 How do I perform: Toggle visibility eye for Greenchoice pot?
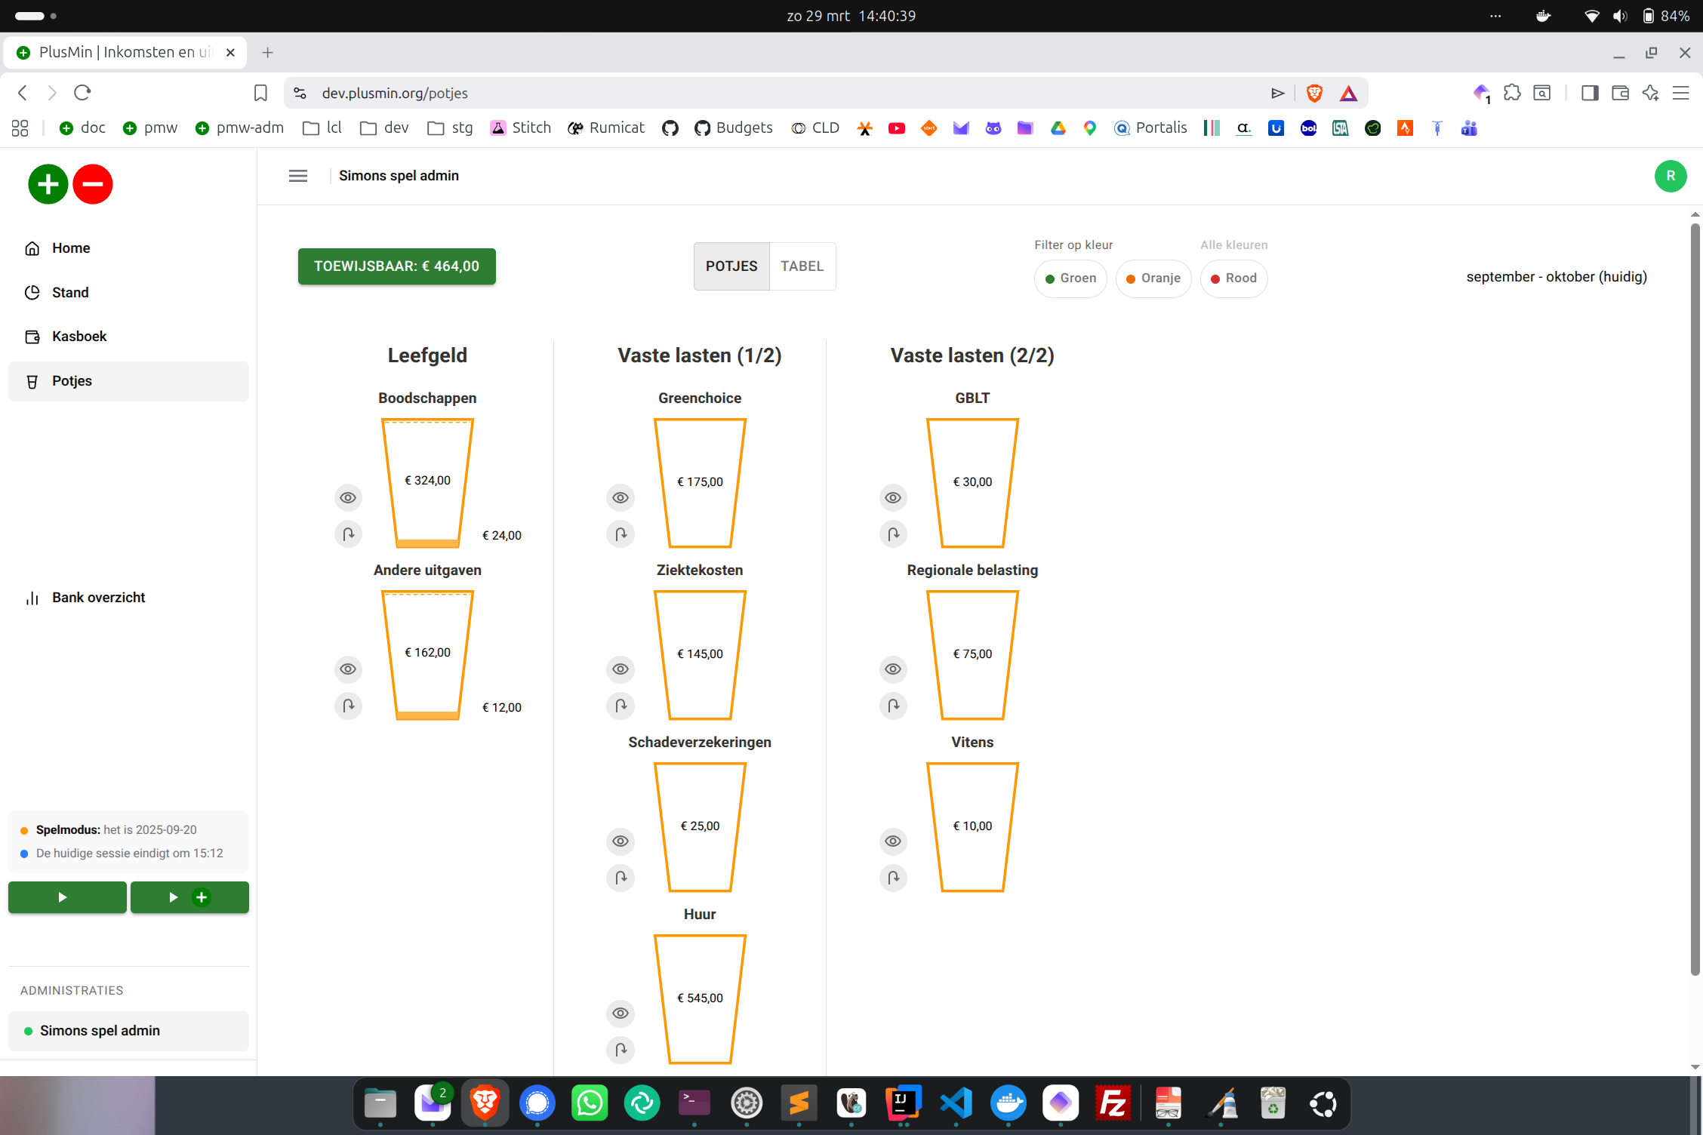pos(621,497)
